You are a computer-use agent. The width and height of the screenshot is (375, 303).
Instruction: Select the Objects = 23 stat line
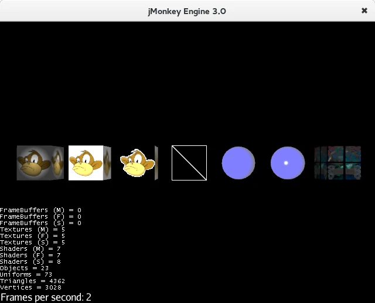click(25, 268)
